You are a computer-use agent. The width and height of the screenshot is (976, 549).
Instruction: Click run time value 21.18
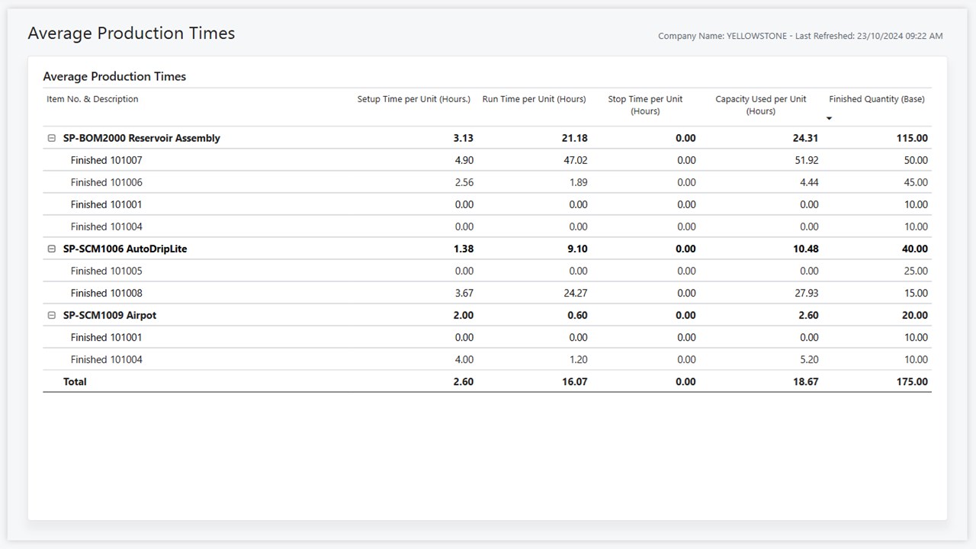(x=575, y=138)
